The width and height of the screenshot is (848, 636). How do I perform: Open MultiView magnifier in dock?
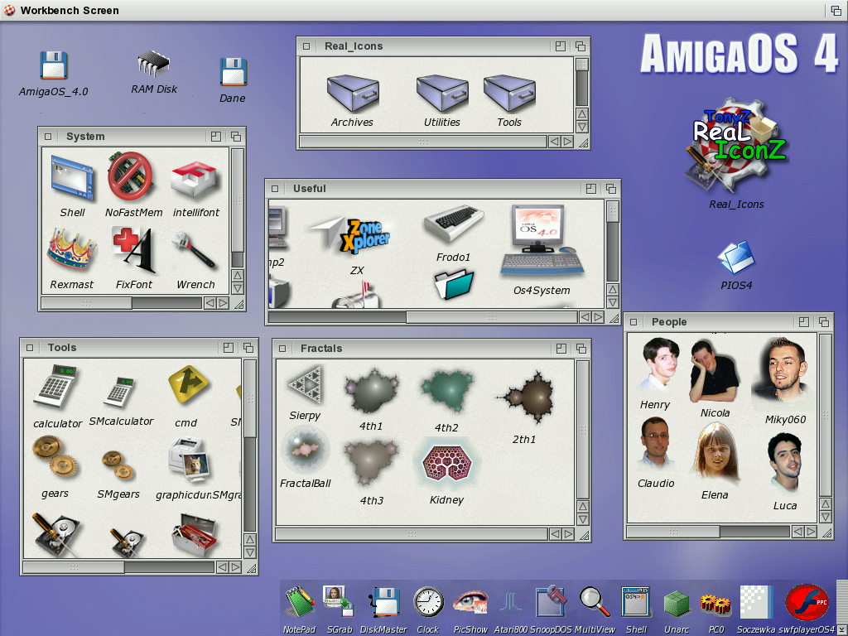click(x=595, y=603)
